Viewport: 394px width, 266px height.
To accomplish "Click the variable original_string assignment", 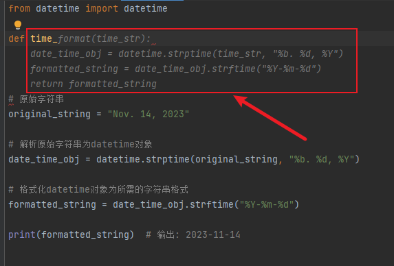I will point(99,114).
